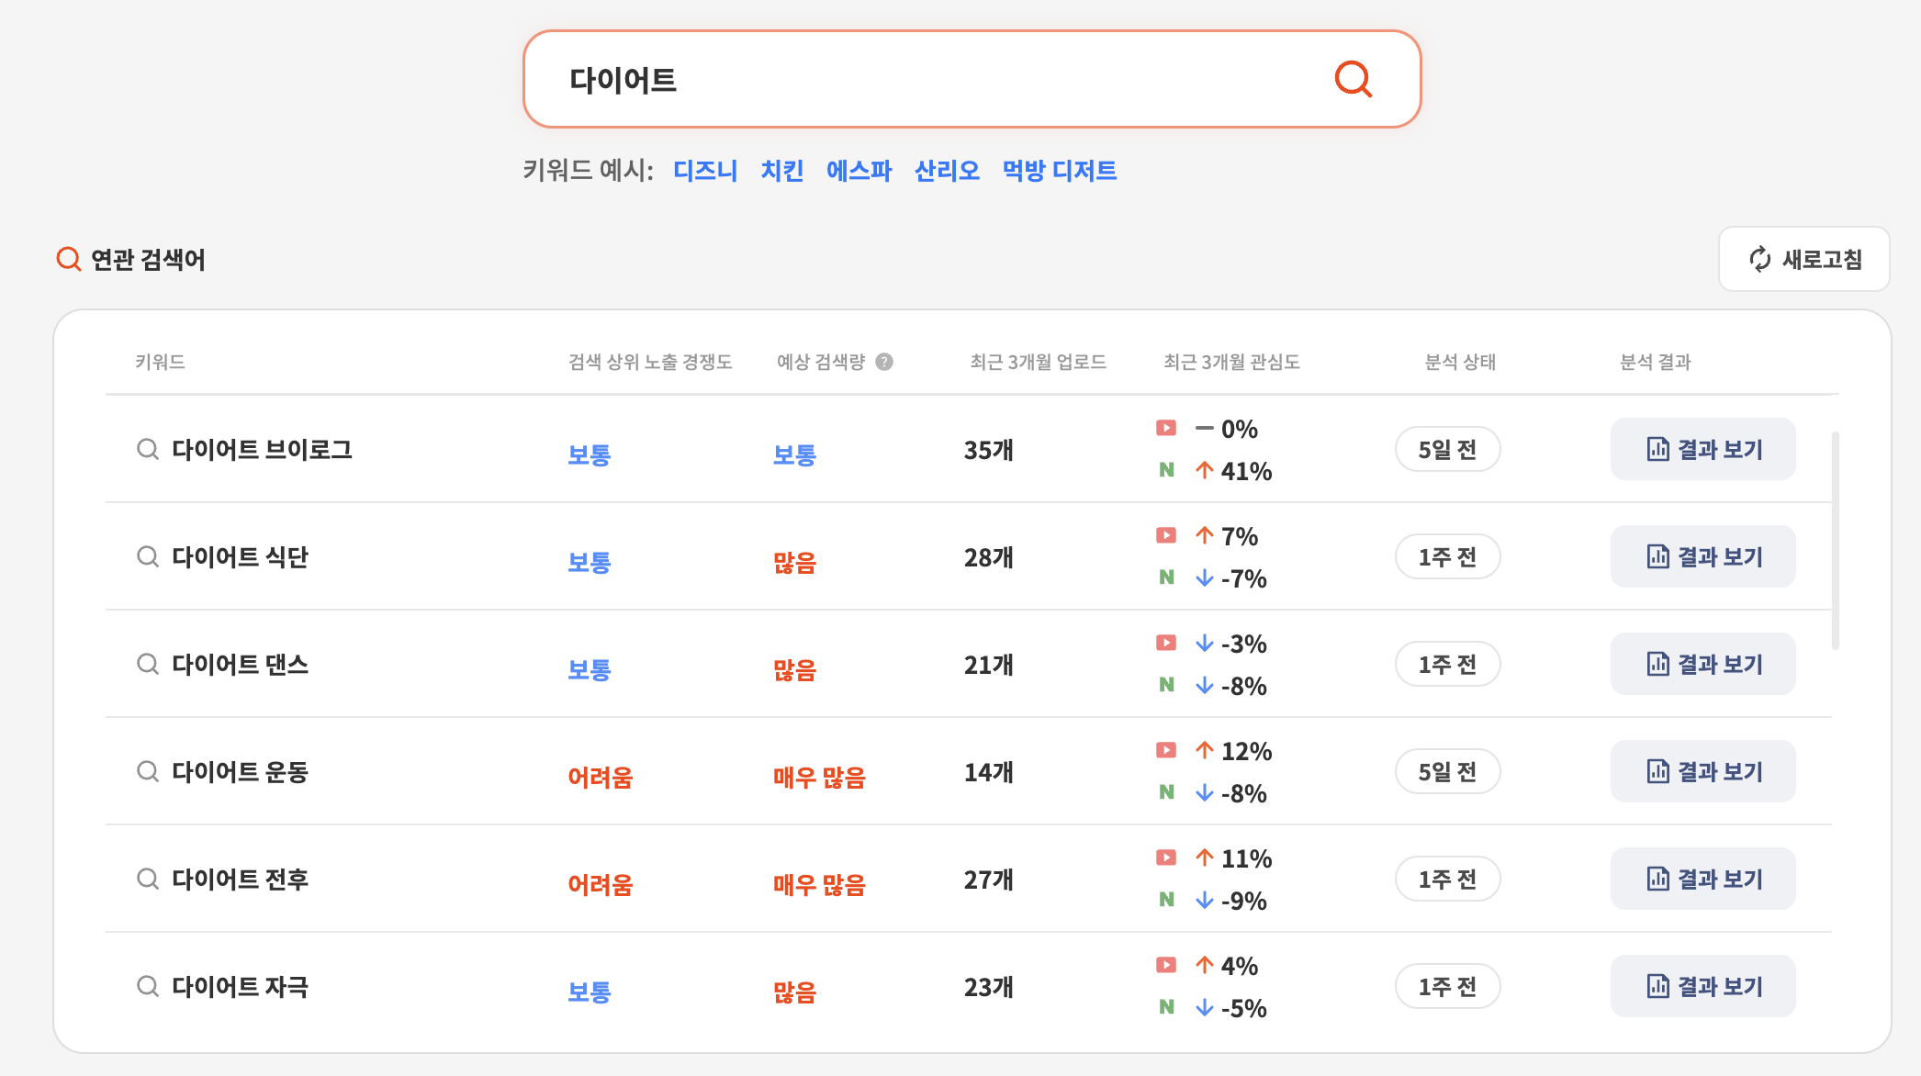Click the 다이어트 자극 keyword text
The height and width of the screenshot is (1076, 1921).
click(240, 987)
